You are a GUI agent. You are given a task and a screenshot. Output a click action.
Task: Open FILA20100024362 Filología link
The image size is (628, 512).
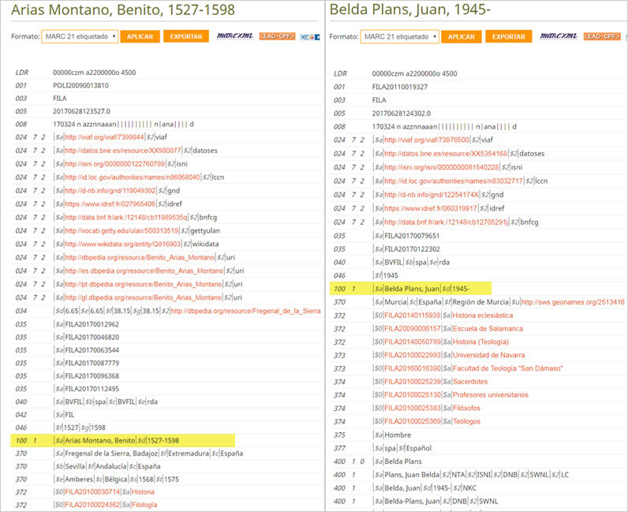point(144,504)
